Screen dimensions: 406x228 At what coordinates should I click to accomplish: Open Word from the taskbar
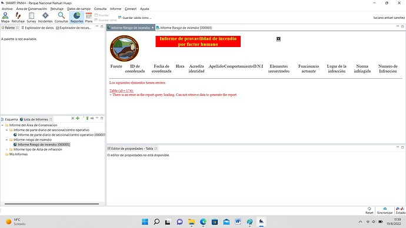[238, 222]
